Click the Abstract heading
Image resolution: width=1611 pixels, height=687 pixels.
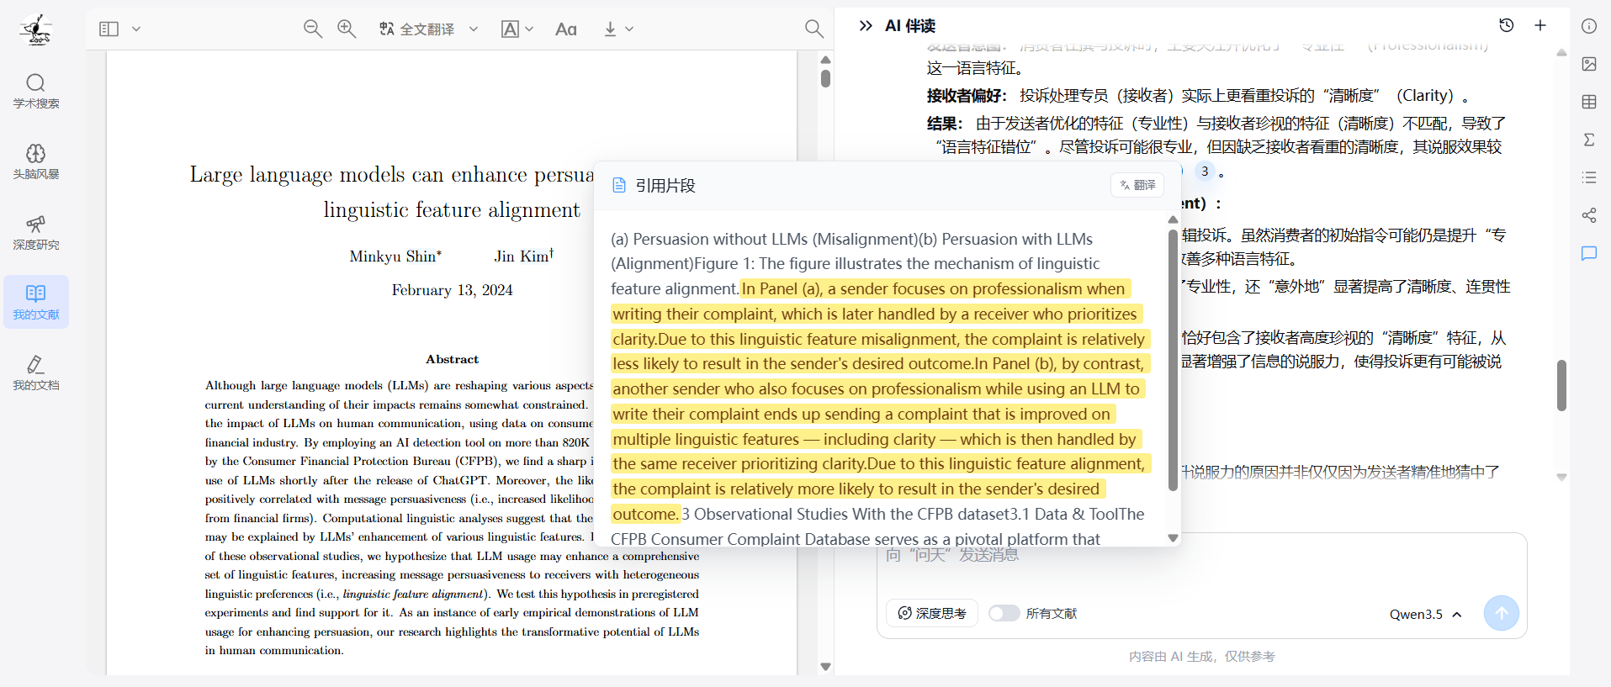452,359
